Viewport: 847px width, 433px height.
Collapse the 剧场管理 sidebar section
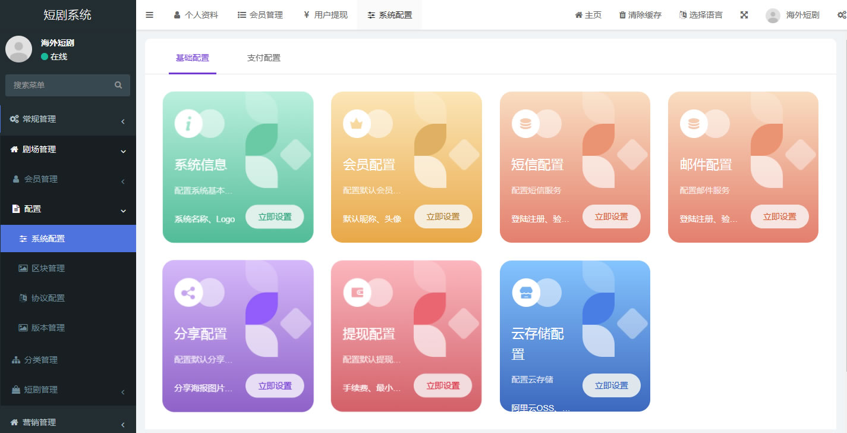pos(68,150)
